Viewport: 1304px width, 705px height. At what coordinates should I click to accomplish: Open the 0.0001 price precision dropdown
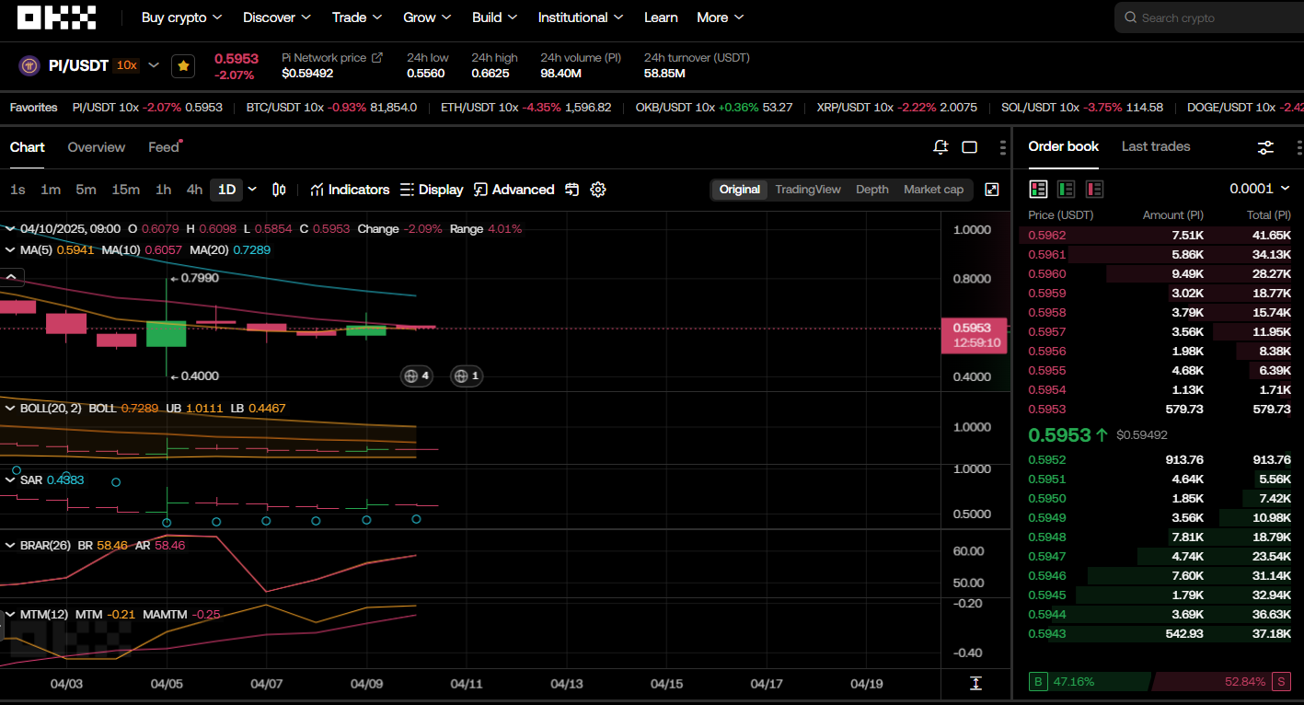pos(1260,189)
